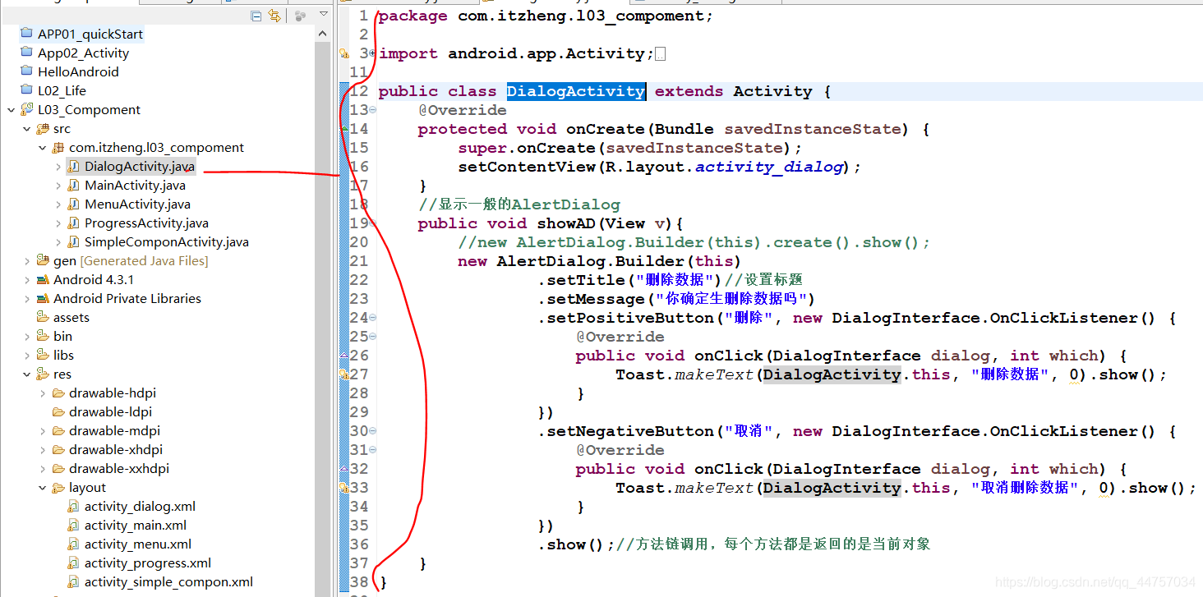Click the L02_Life project folder icon
The width and height of the screenshot is (1203, 597).
26,90
